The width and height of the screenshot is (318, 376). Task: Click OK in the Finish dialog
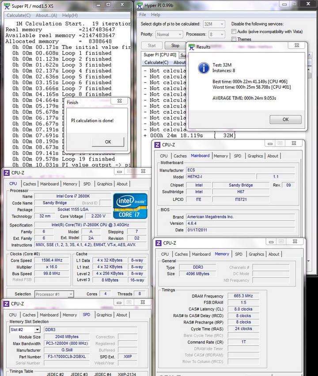(108, 142)
